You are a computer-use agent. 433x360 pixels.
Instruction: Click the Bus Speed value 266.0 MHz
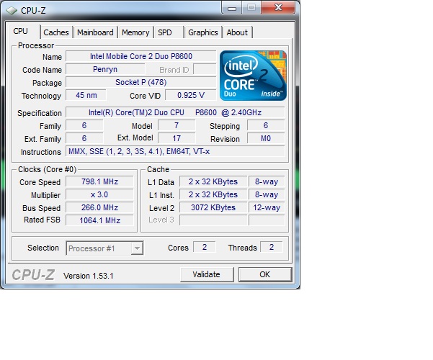coord(99,207)
